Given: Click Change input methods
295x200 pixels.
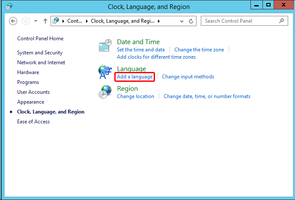Looking at the screenshot, I should (188, 77).
